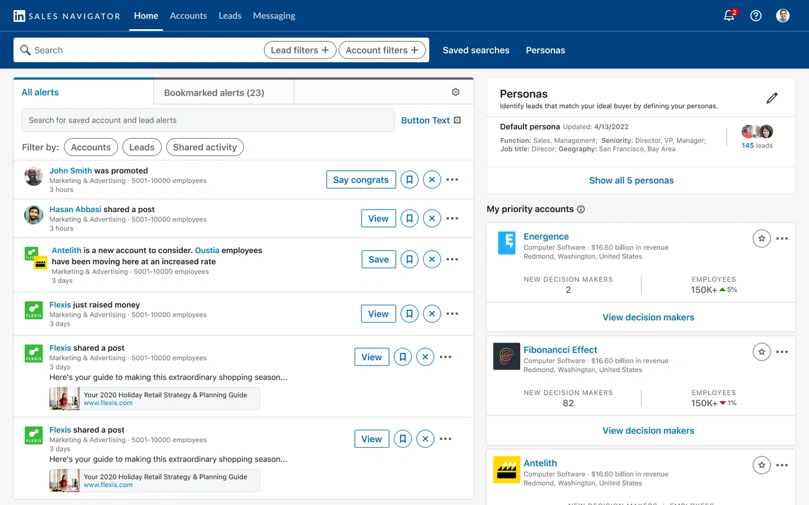Say congrats to John Smith
The image size is (809, 505).
tap(361, 179)
